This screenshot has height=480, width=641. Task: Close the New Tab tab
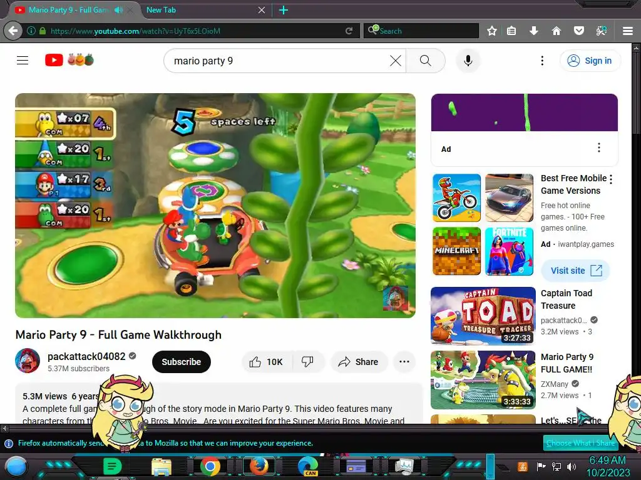click(x=262, y=10)
